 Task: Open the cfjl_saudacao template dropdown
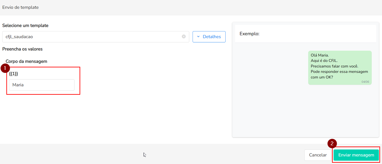(92, 37)
